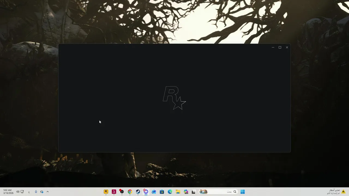Viewport: 349px width, 196px height.
Task: Open the red app with white letter A in the taskbar
Action: [114, 192]
